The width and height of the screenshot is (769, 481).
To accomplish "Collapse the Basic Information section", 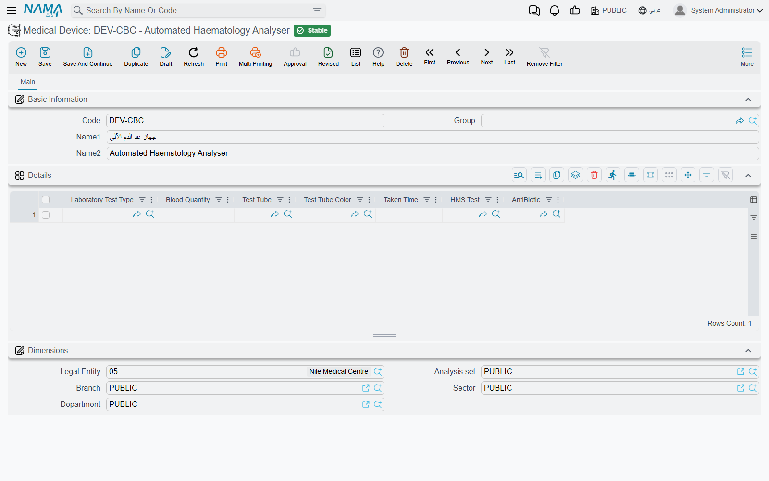I will [x=748, y=100].
